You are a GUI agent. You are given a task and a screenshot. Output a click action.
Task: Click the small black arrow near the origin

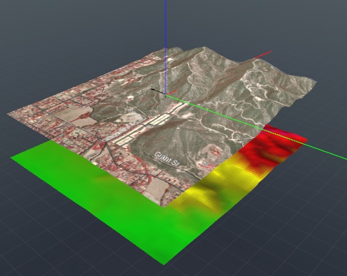click(x=157, y=91)
